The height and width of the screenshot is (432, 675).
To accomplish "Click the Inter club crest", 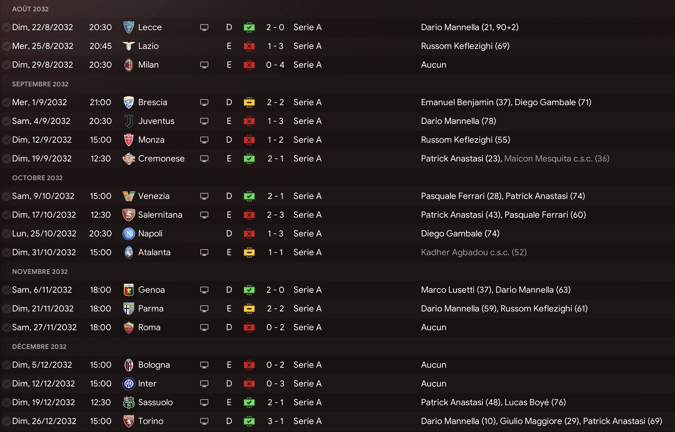I will 128,384.
